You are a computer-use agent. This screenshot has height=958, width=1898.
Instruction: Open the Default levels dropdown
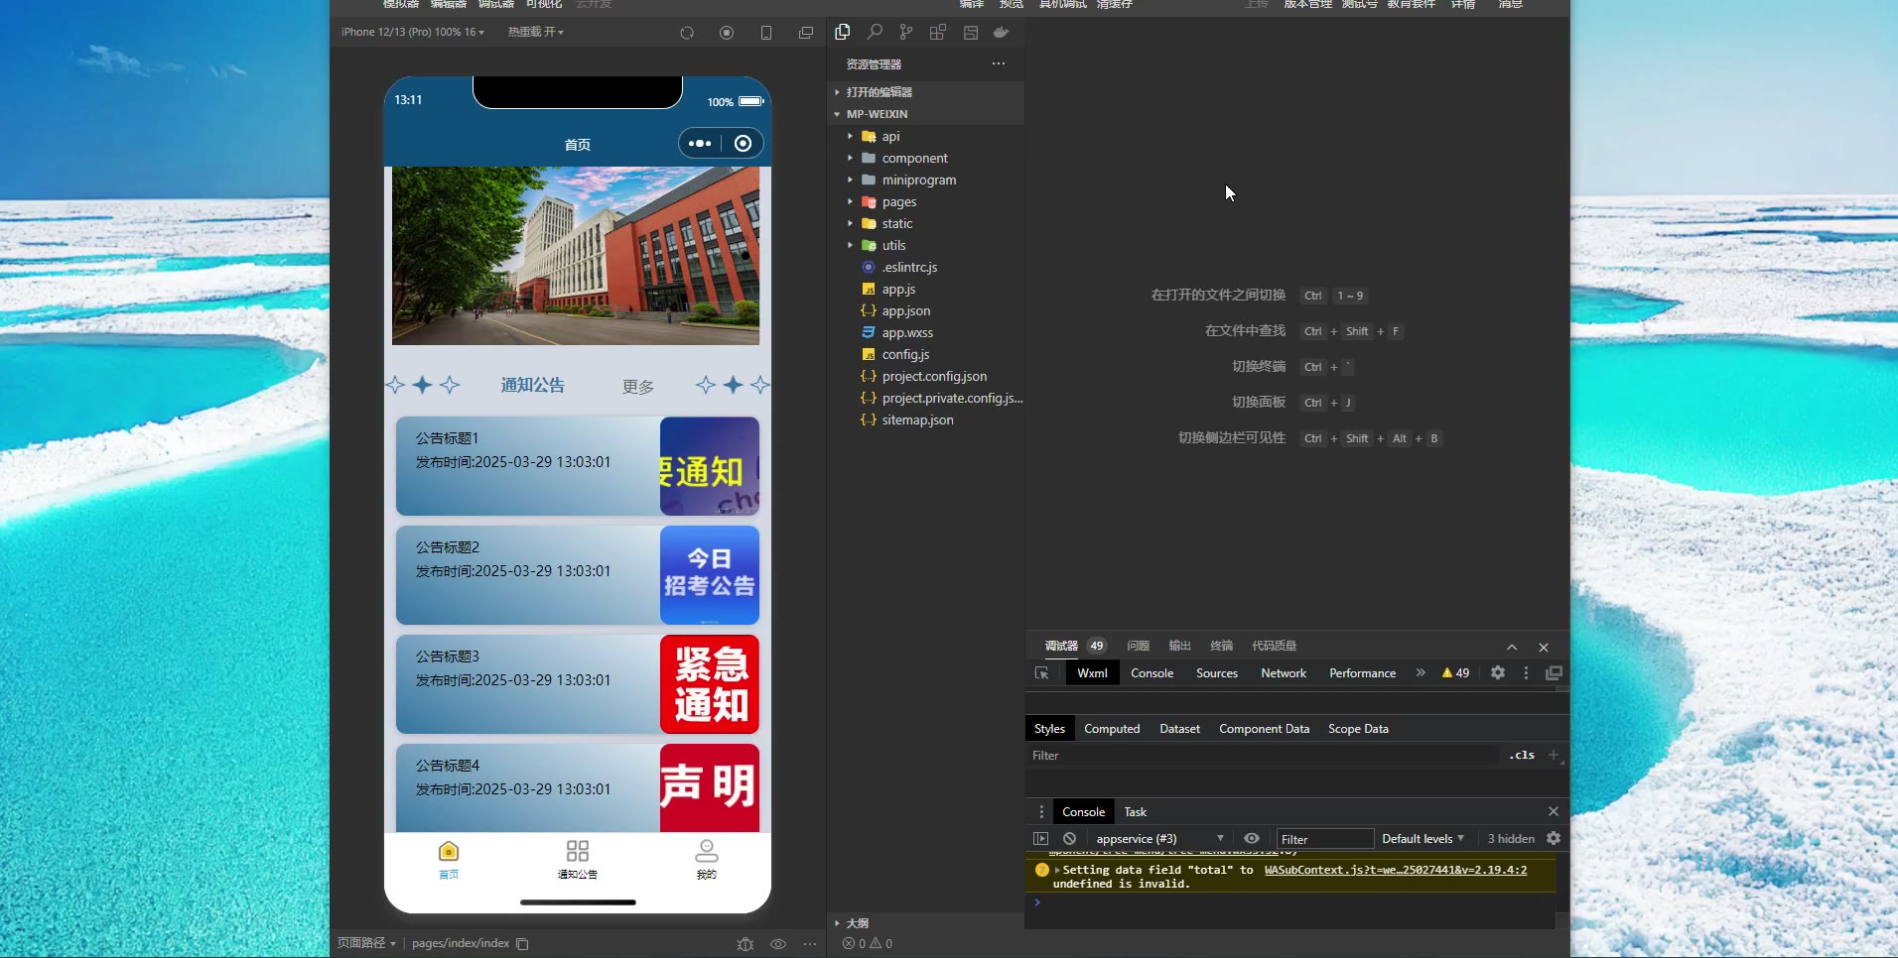(1423, 838)
